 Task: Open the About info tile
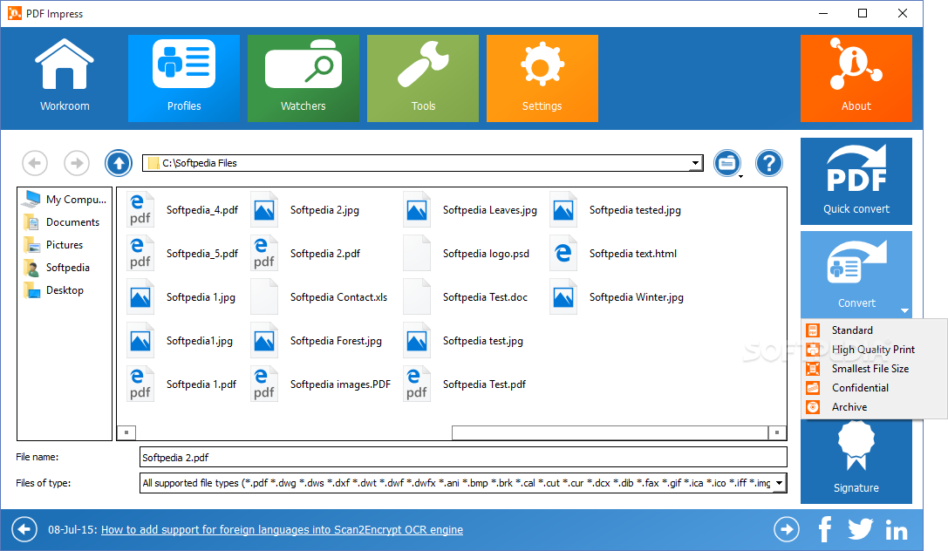tap(856, 78)
